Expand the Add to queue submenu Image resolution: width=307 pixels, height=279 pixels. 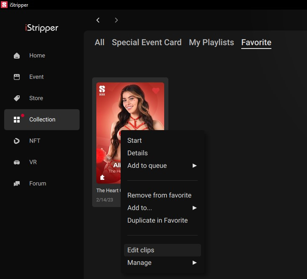point(194,166)
